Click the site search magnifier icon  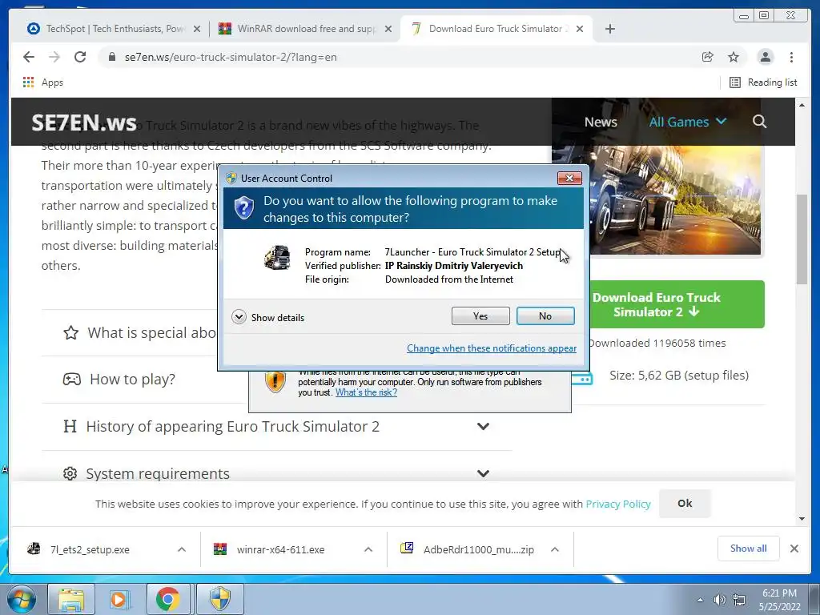pos(759,122)
